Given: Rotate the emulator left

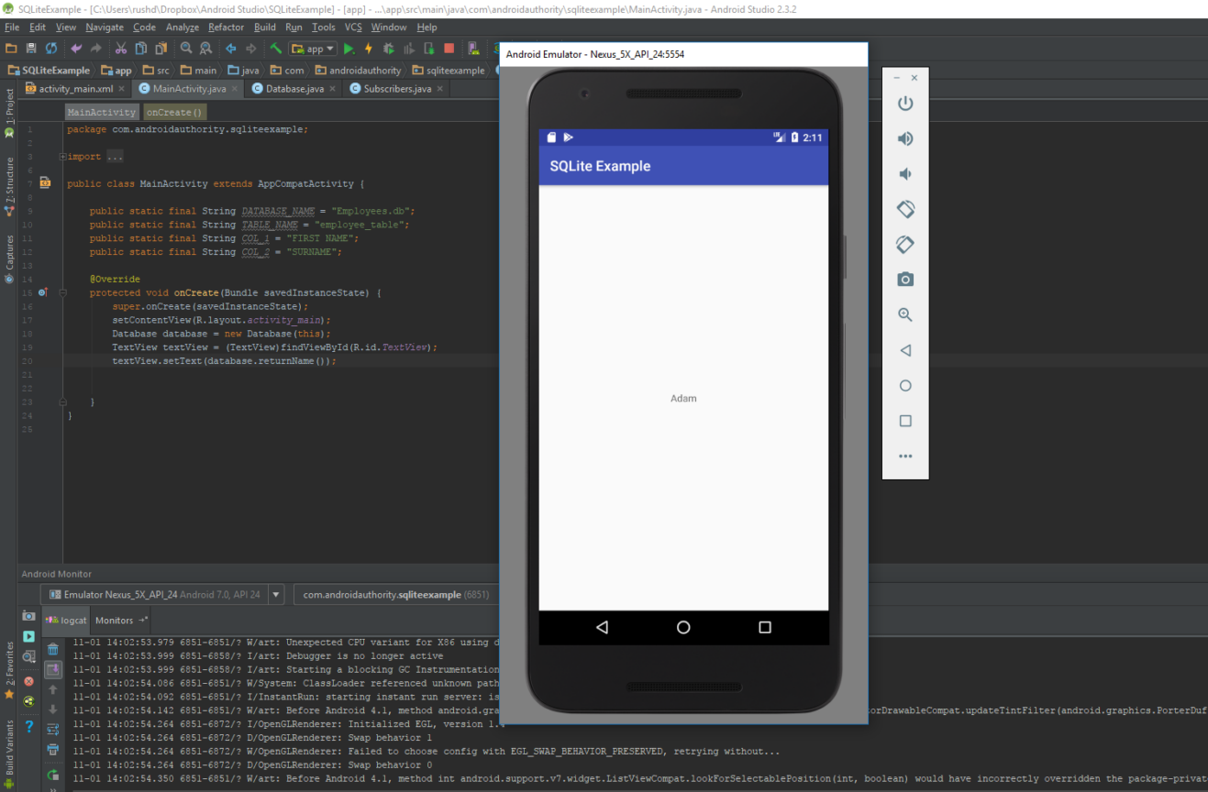Looking at the screenshot, I should (x=905, y=208).
